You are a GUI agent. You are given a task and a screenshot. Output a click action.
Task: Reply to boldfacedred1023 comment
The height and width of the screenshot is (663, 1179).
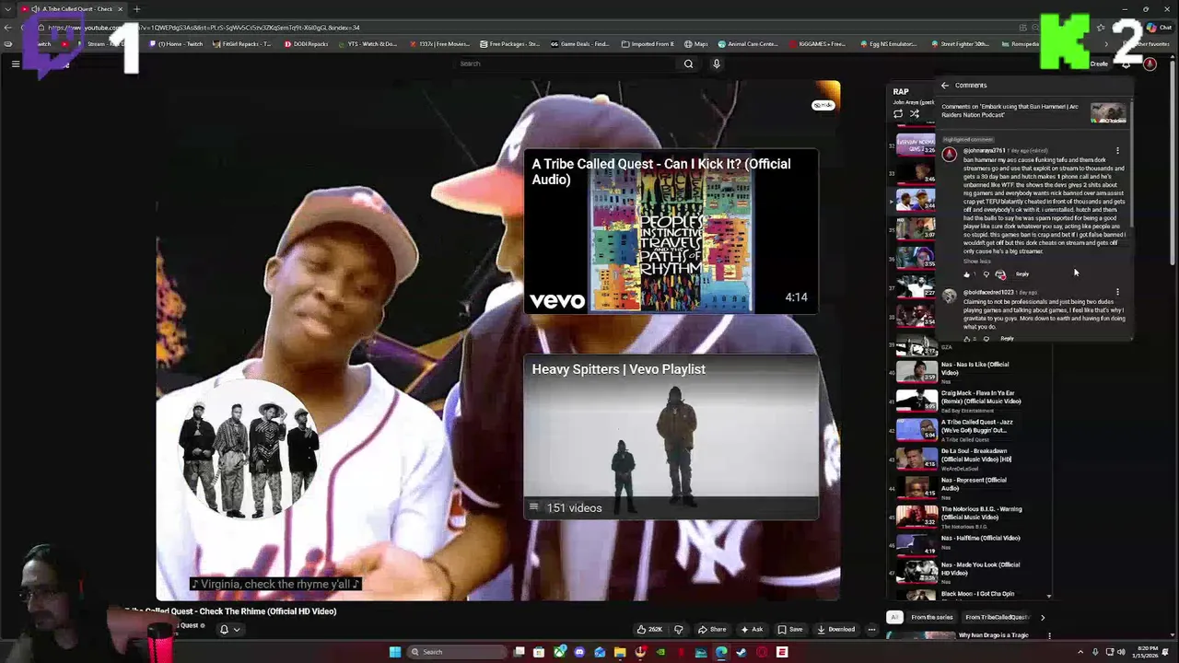(x=1007, y=339)
